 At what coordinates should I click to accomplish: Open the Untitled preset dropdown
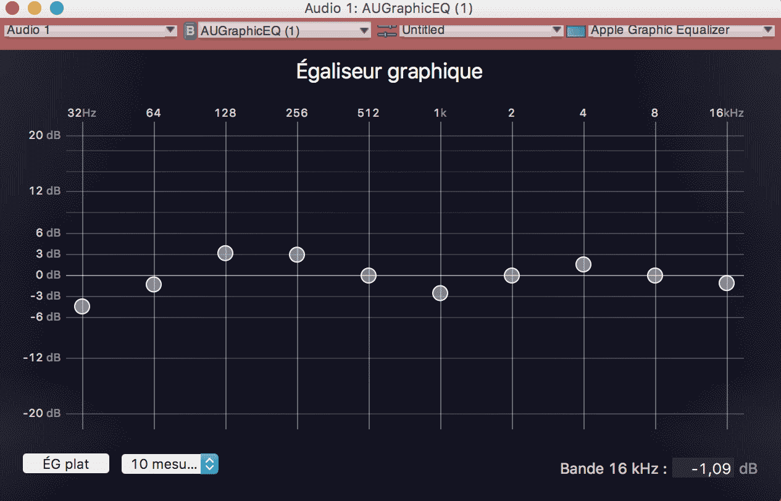pos(482,30)
